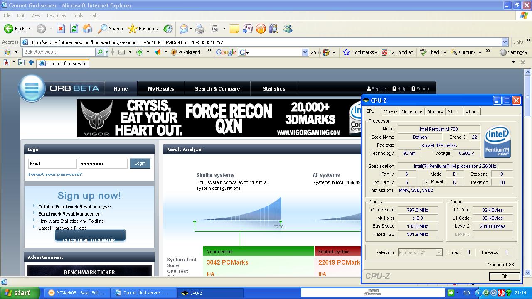The width and height of the screenshot is (532, 299).
Task: Click the Forgot your password link
Action: (55, 174)
